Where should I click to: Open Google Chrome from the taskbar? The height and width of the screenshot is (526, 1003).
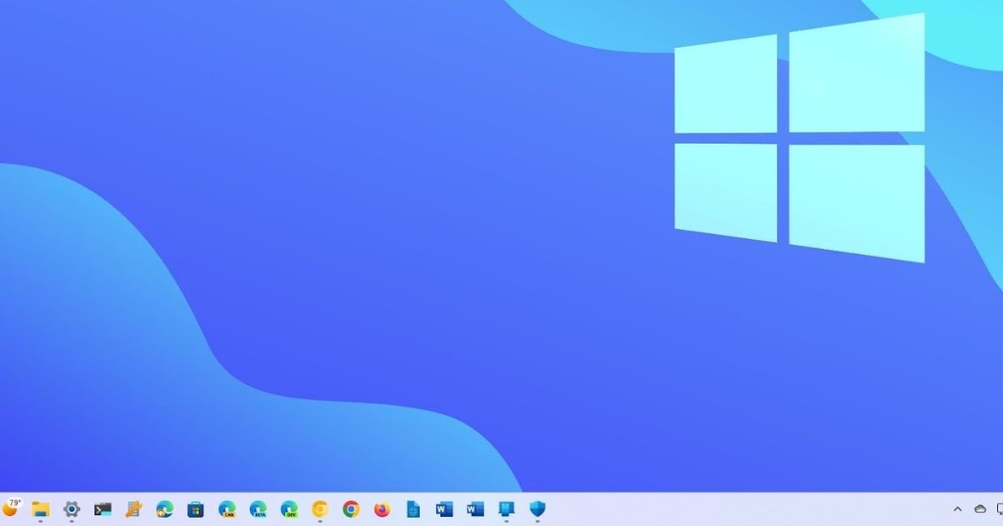pos(351,509)
